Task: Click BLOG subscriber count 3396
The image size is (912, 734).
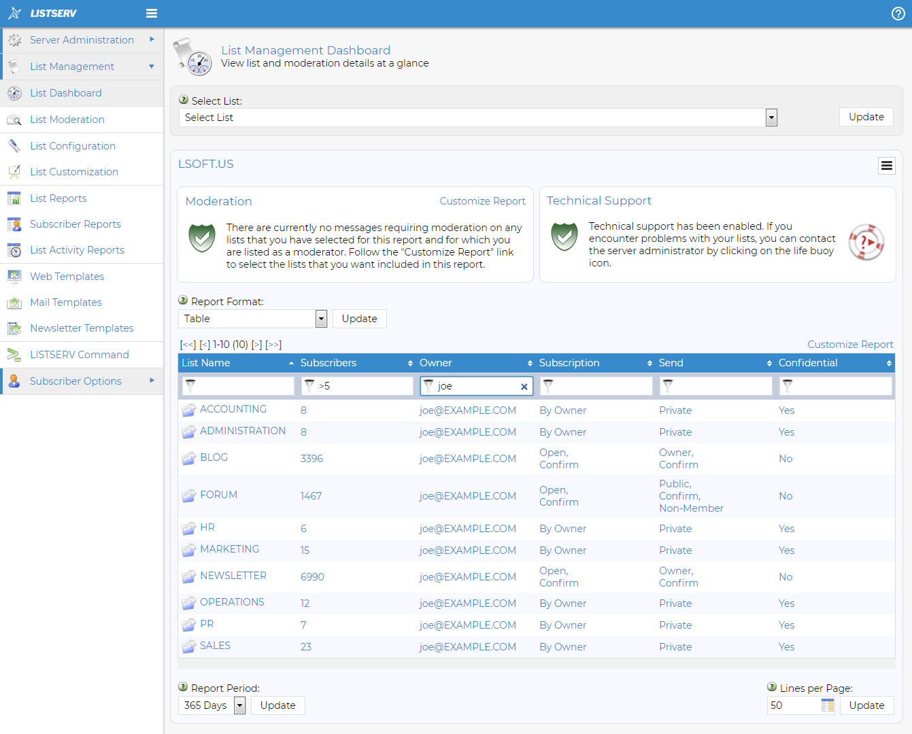Action: (311, 459)
